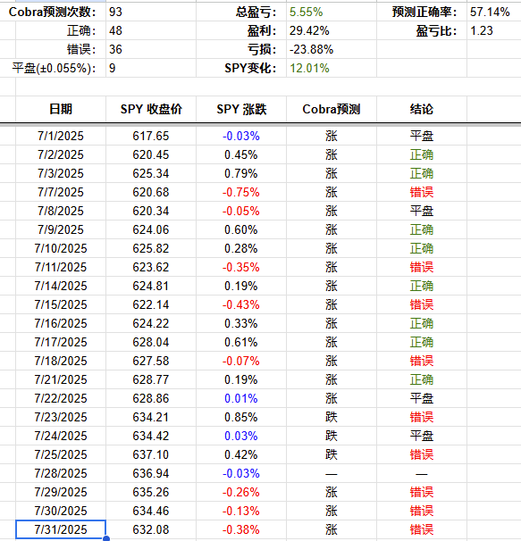The width and height of the screenshot is (521, 541).
Task: Click the closing price 617.65 cell
Action: (151, 136)
